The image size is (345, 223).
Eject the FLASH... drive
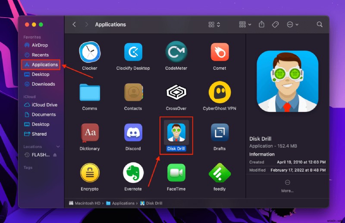[55, 155]
